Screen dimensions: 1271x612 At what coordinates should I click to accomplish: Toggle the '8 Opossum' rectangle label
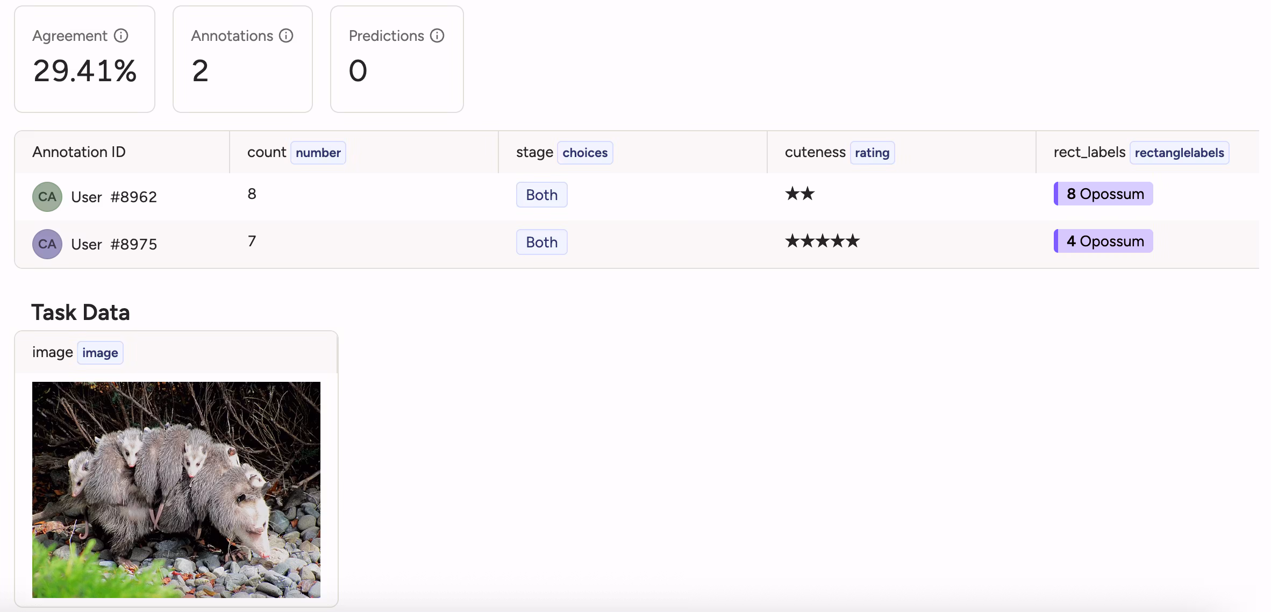click(1103, 194)
